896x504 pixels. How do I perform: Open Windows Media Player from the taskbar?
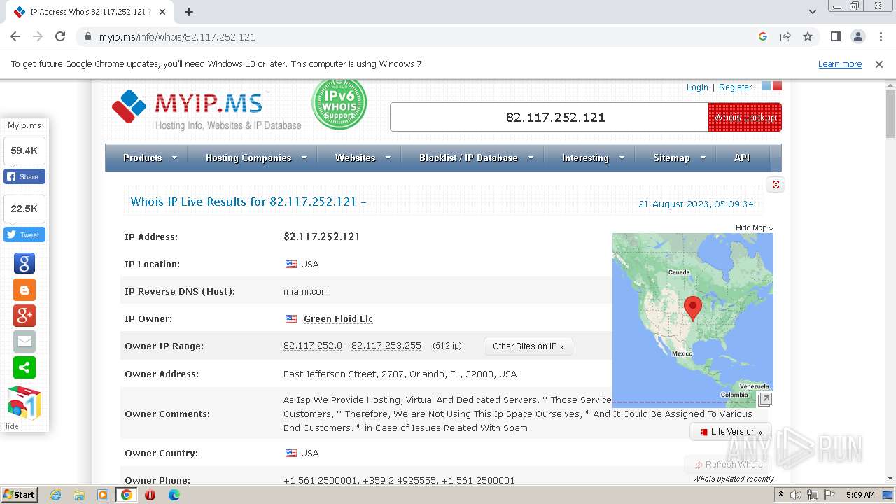(103, 495)
